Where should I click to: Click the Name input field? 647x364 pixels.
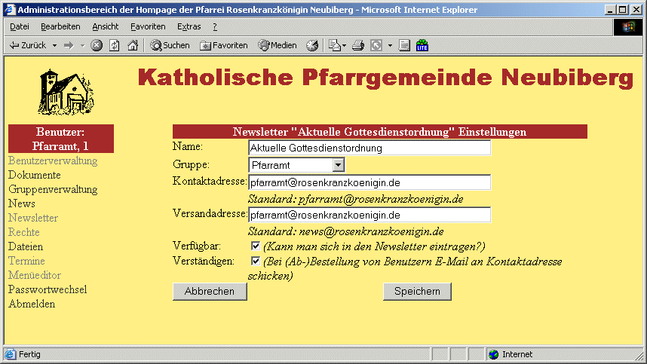point(369,148)
